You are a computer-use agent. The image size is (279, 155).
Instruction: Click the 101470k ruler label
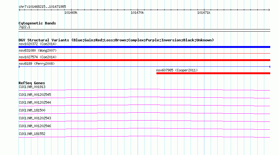tap(137, 13)
